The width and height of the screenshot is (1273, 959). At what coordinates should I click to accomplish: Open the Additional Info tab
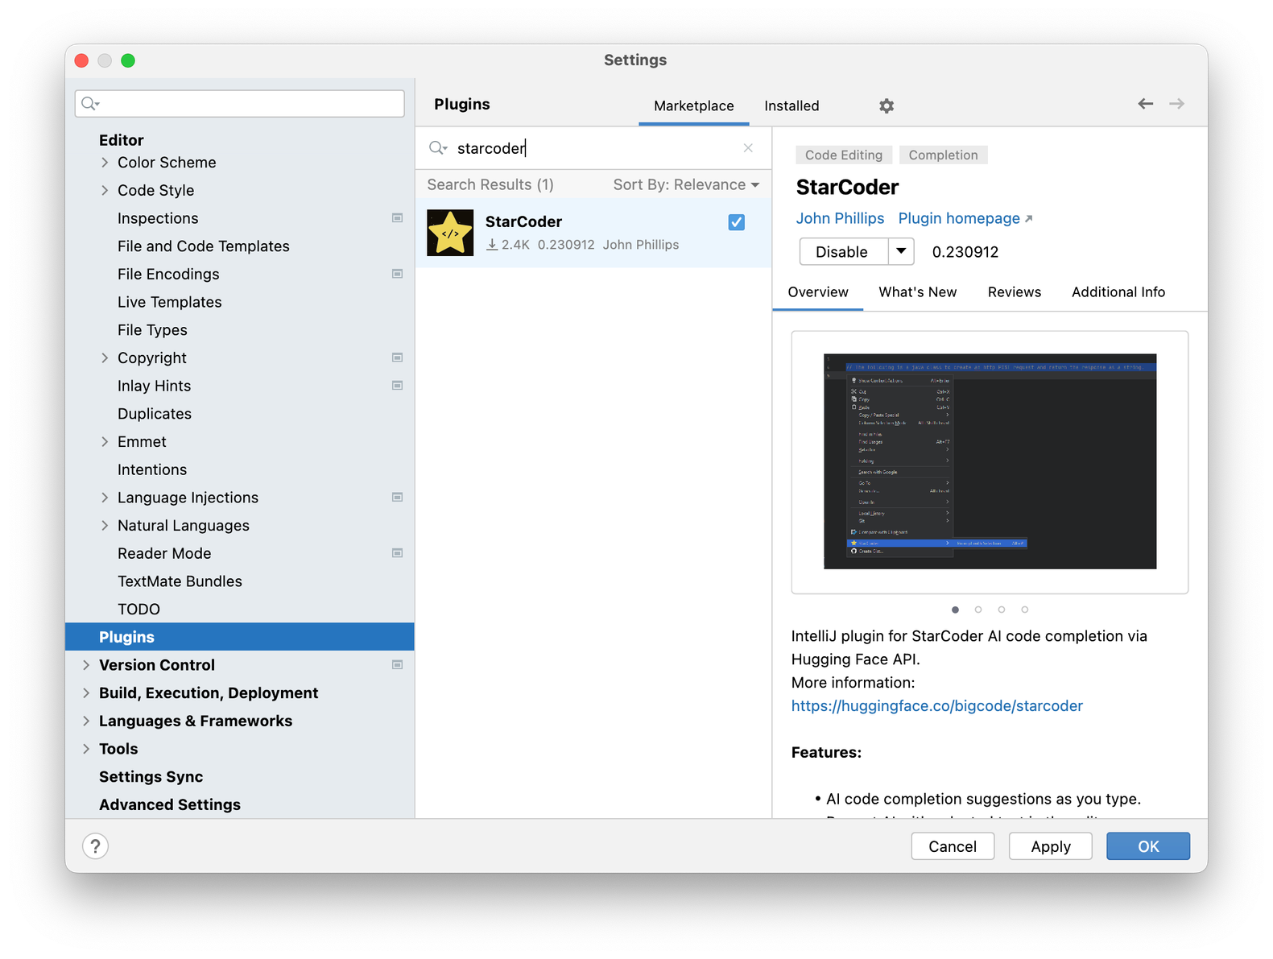click(x=1118, y=292)
